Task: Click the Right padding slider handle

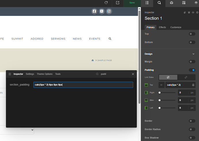Action: tap(159, 93)
